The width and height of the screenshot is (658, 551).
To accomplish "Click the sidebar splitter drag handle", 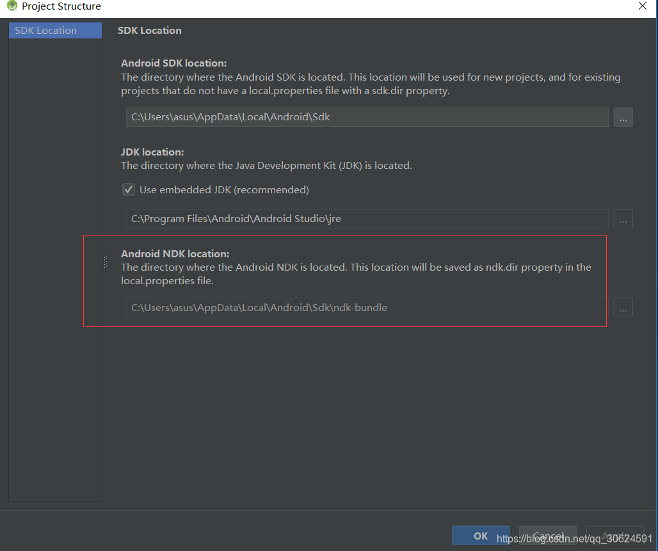I will click(106, 262).
